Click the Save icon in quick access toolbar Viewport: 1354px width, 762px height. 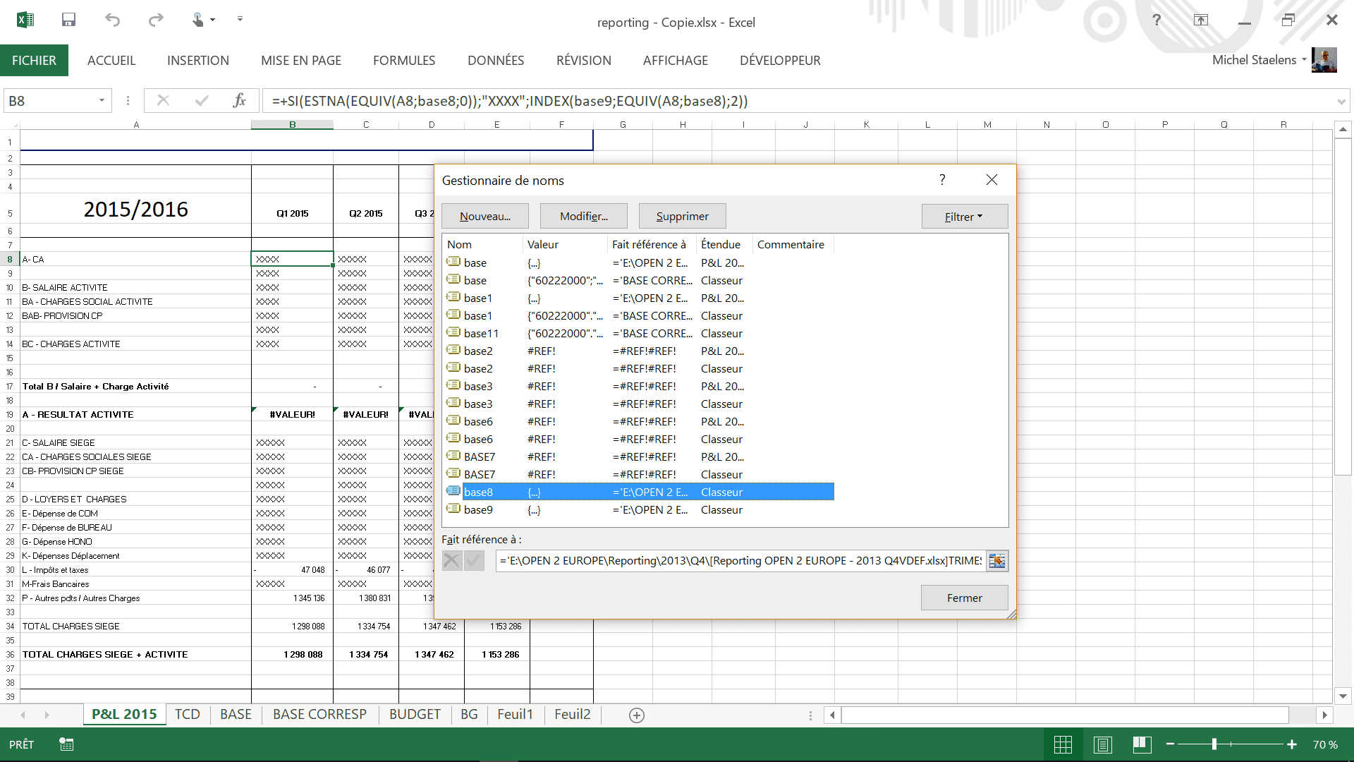(x=68, y=20)
